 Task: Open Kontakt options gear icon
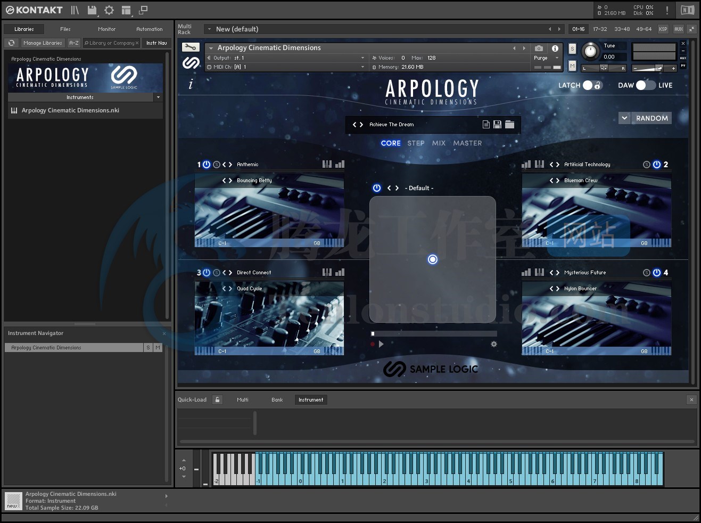[109, 10]
